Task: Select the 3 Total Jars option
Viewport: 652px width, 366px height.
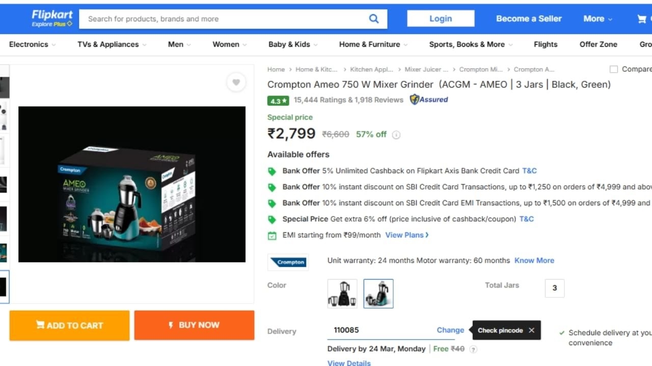Action: [x=555, y=288]
